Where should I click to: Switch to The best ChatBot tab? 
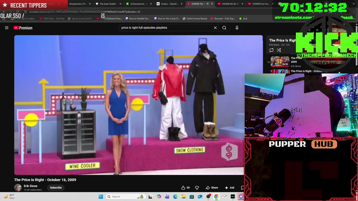108,4
